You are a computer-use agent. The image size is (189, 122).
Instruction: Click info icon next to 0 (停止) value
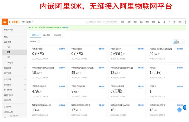point(124,54)
